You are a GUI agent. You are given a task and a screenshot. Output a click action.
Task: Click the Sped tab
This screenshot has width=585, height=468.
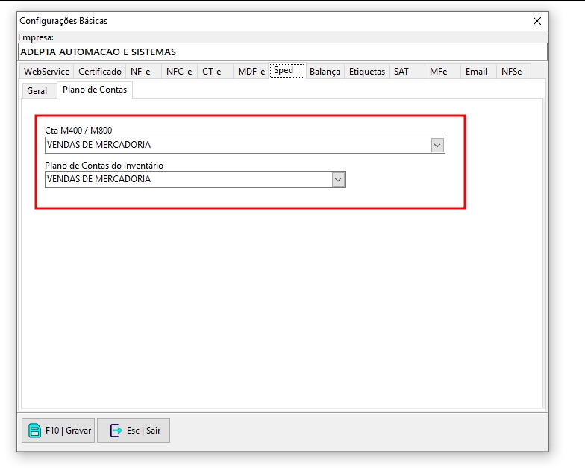click(x=284, y=71)
